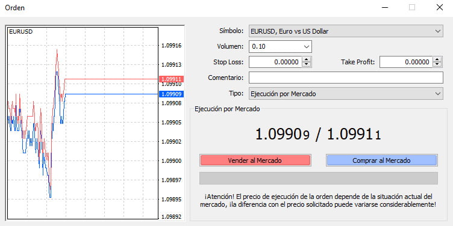Increase Stop Loss with up arrow

pyautogui.click(x=307, y=59)
